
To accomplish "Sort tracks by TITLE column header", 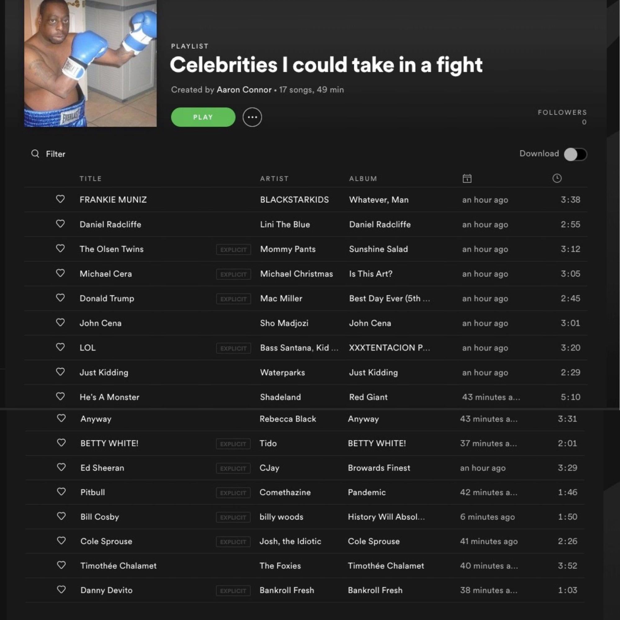I will [x=91, y=179].
